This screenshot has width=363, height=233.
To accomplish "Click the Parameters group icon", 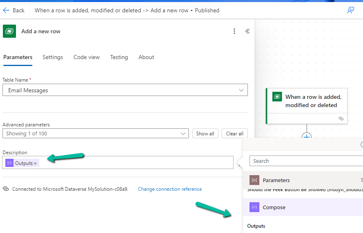I will (x=254, y=180).
